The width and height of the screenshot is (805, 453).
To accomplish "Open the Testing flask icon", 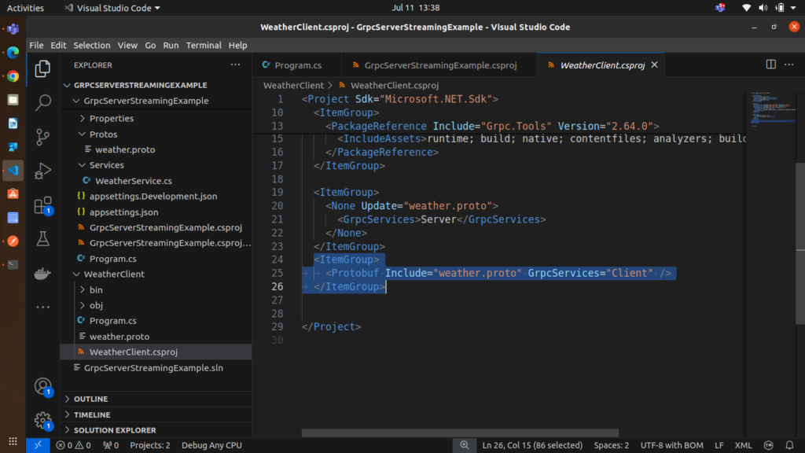I will click(43, 239).
